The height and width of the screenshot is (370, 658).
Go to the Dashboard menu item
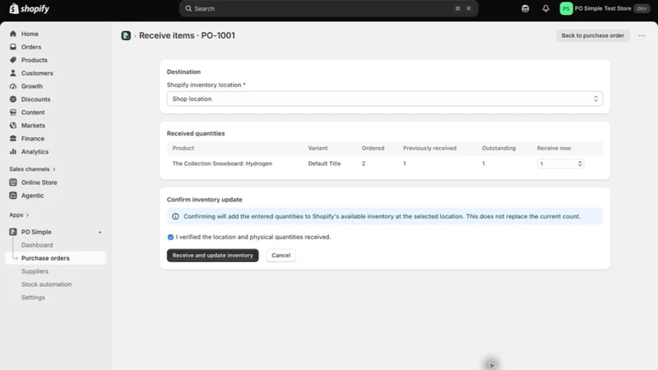tap(37, 245)
